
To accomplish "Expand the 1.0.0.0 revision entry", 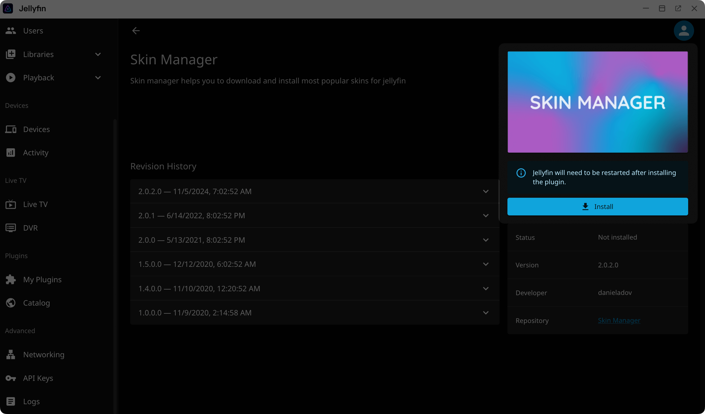I will tap(486, 312).
